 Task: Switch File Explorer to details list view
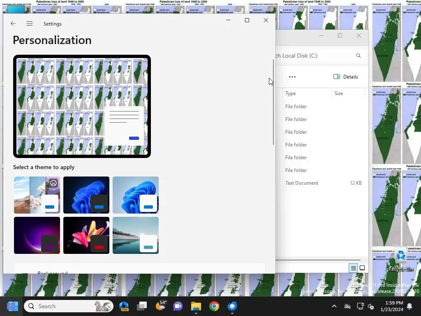[x=353, y=268]
